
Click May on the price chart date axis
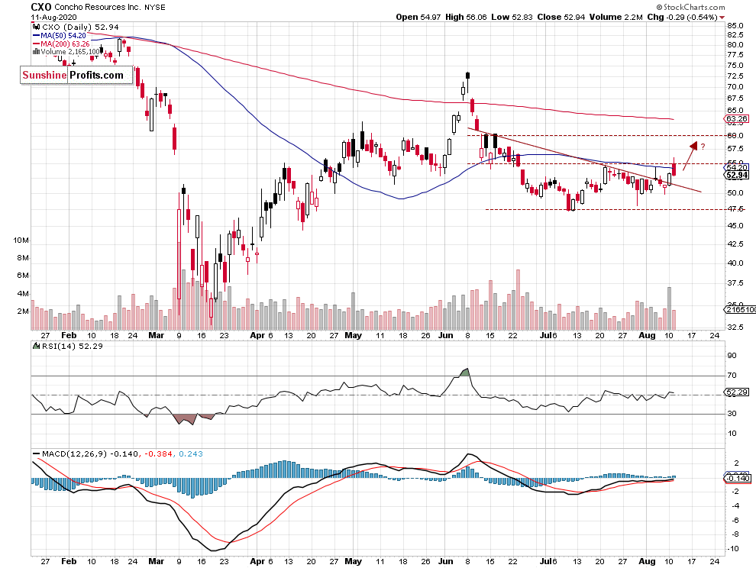(x=354, y=335)
